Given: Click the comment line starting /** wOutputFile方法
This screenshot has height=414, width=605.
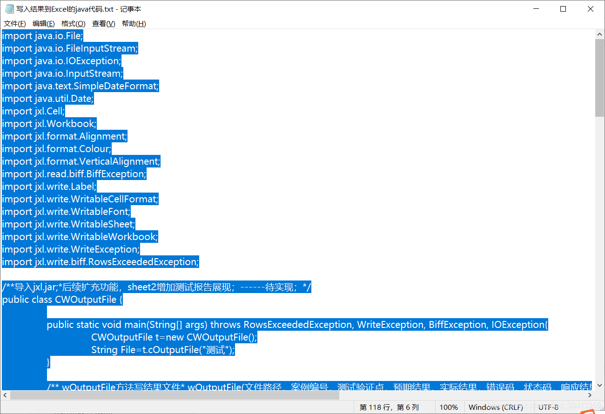Looking at the screenshot, I should click(x=319, y=386).
